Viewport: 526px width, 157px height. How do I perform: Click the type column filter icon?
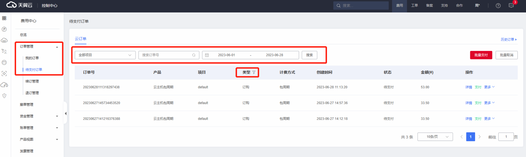254,72
